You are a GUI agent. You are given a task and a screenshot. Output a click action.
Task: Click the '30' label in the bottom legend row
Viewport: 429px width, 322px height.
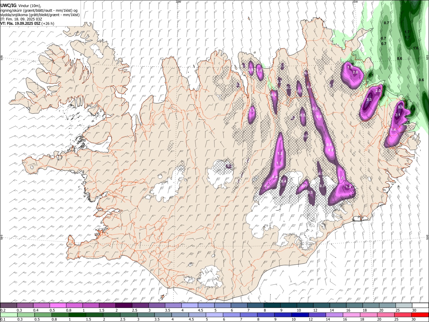pyautogui.click(x=414, y=319)
